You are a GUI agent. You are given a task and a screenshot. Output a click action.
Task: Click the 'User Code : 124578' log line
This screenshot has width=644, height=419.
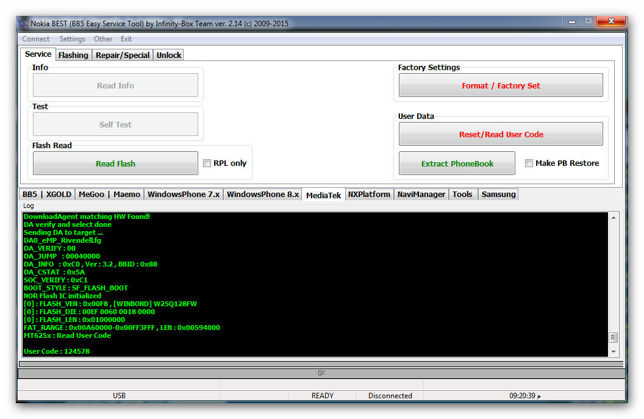pyautogui.click(x=57, y=351)
